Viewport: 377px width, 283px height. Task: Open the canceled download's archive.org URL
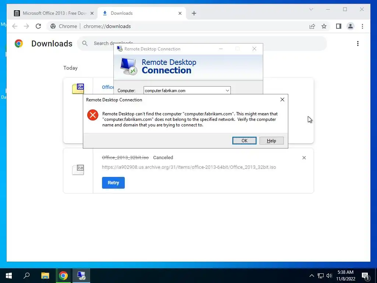point(189,167)
